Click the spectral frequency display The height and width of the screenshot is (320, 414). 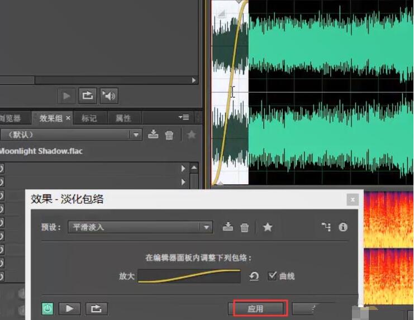coord(388,247)
